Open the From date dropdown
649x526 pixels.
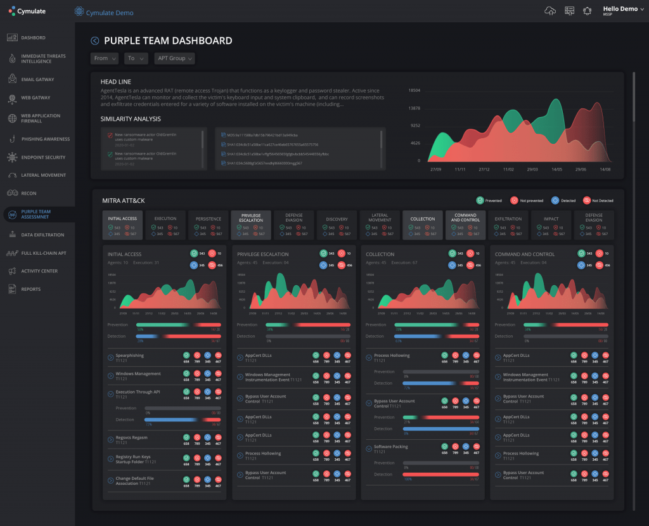click(105, 58)
